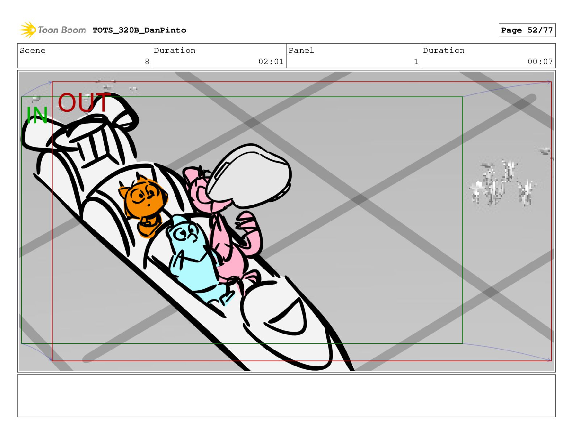573x443 pixels.
Task: Click the Scene label in the header
Action: tap(33, 51)
